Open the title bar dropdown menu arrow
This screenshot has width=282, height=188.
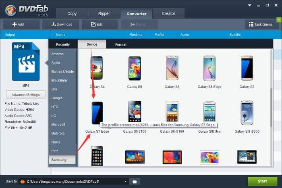[x=250, y=5]
